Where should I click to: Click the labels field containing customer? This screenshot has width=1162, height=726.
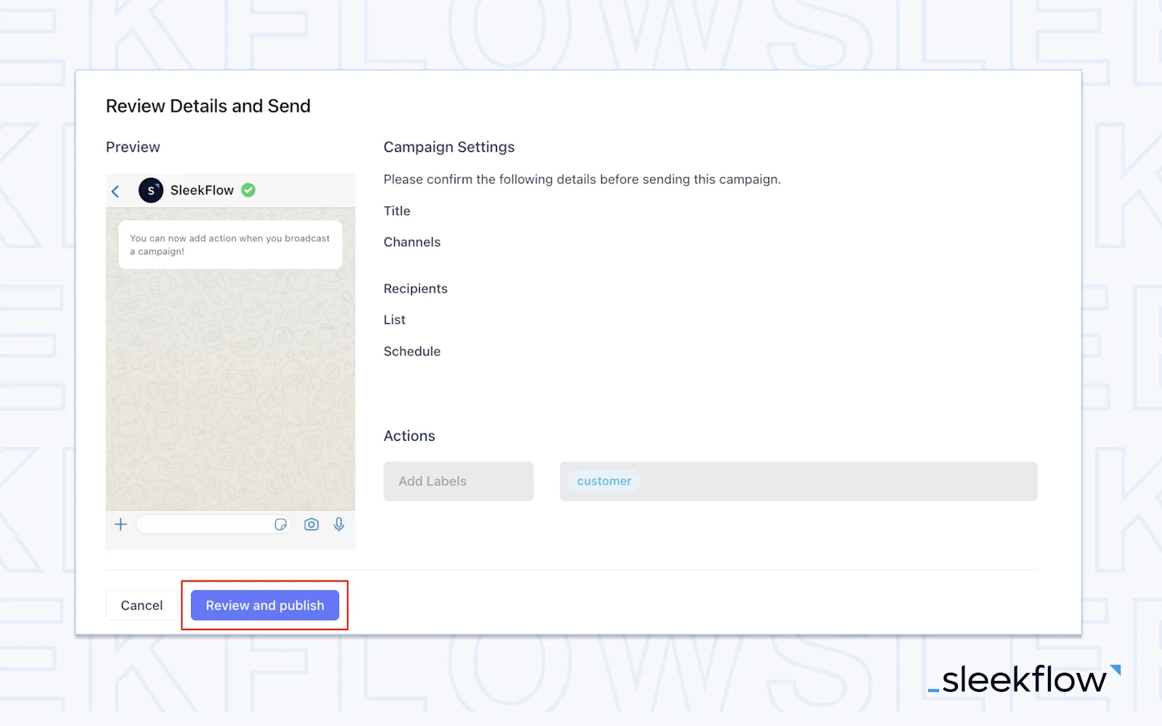tap(799, 481)
